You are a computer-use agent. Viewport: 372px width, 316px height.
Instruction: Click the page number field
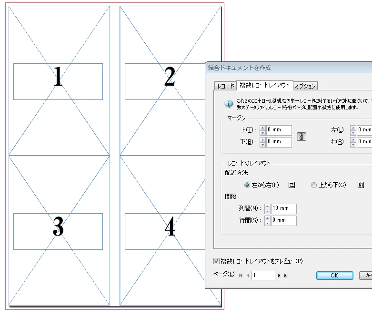[x=263, y=275]
